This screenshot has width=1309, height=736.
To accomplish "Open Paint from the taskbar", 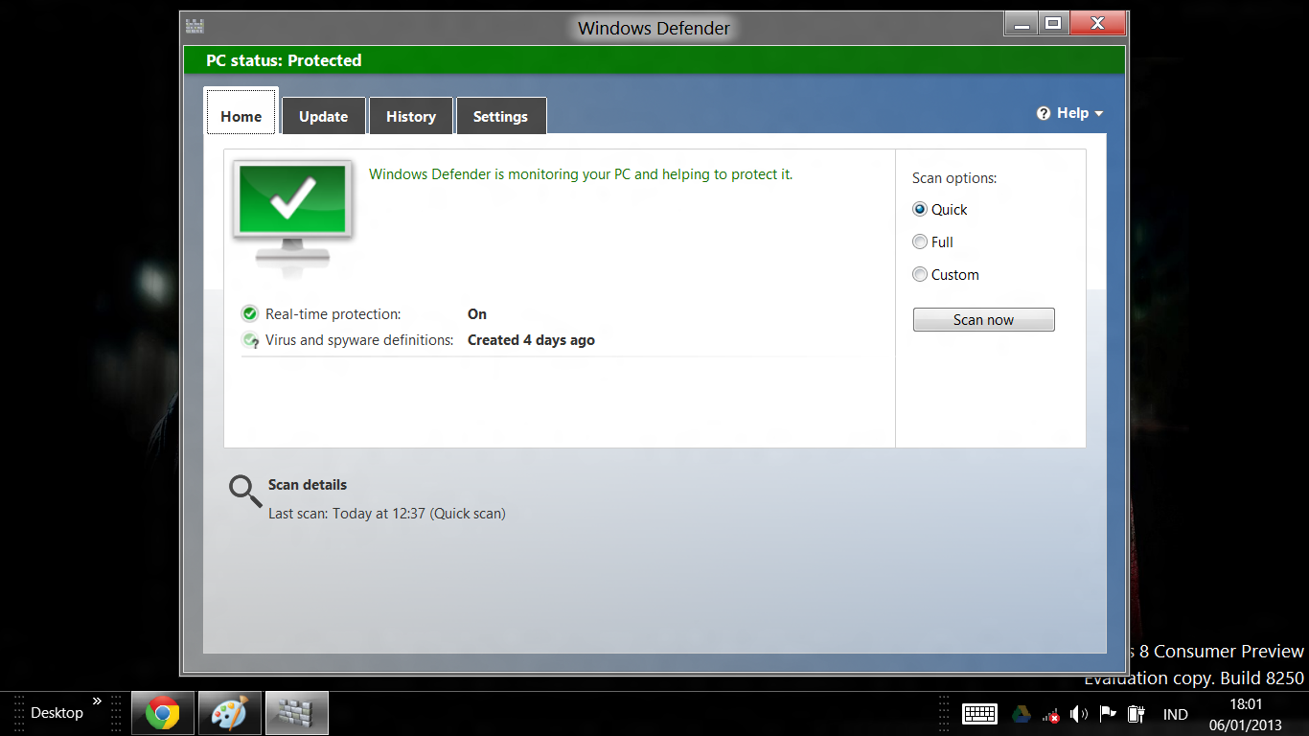I will click(x=230, y=713).
